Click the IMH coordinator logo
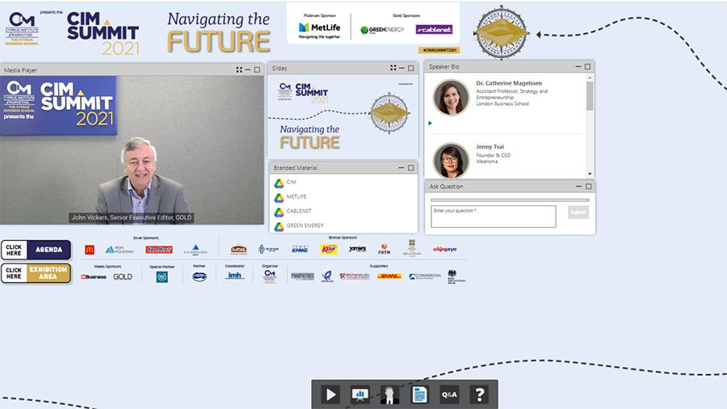Viewport: 727px width, 409px height. pos(234,276)
